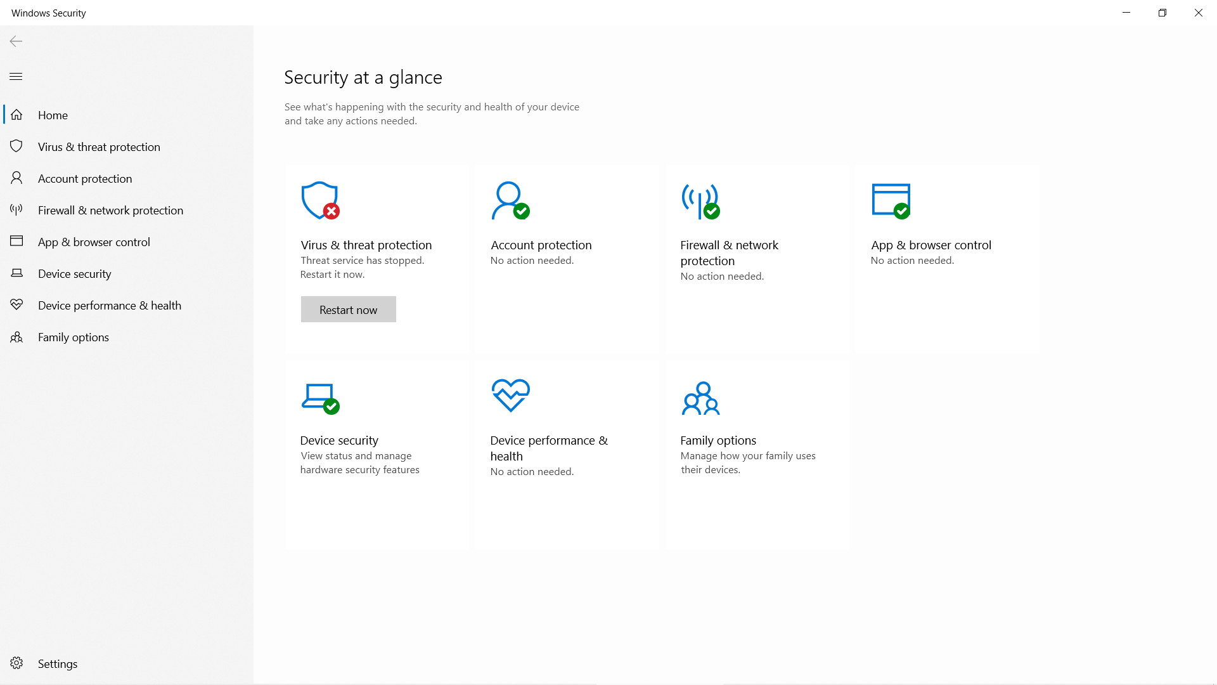Click the Home house icon in sidebar
The width and height of the screenshot is (1217, 685).
coord(16,115)
